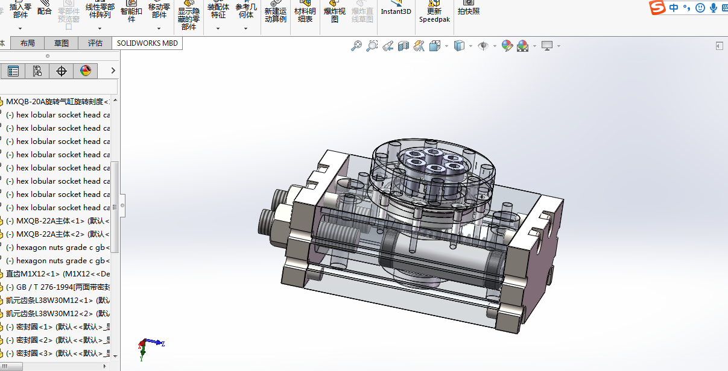Click the 装配体特征 tool
The width and height of the screenshot is (728, 371).
[218, 10]
